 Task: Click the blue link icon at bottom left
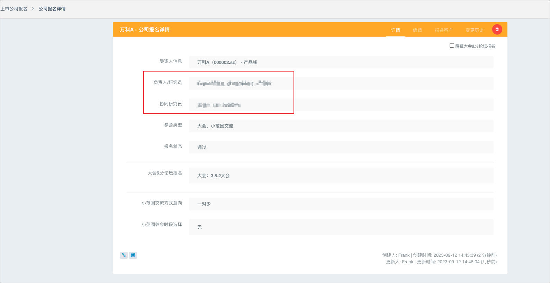click(124, 255)
